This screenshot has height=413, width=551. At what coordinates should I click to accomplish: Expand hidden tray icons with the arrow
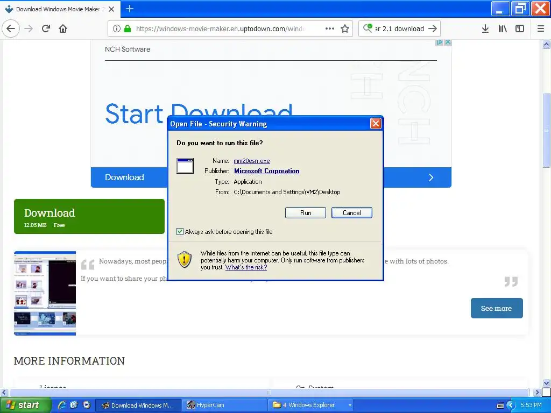pyautogui.click(x=511, y=405)
